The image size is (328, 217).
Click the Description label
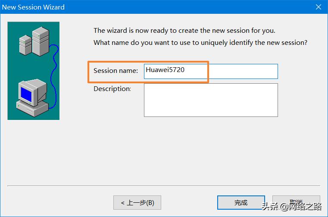(112, 89)
